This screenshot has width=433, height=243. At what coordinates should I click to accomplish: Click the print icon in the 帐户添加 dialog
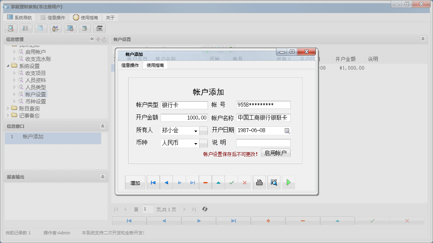click(259, 182)
